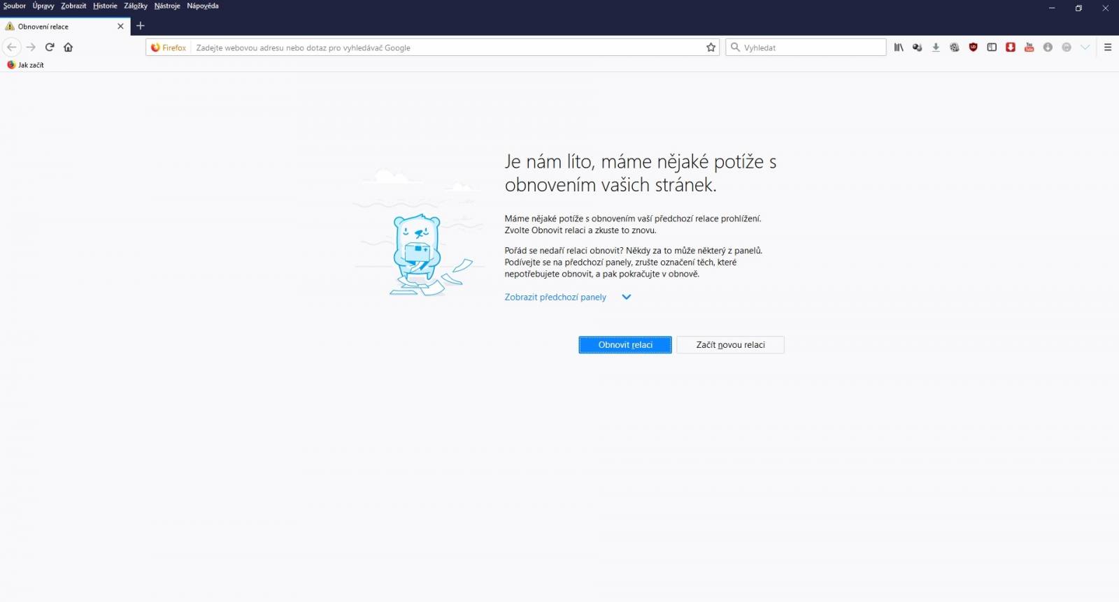
Task: Close the Obnovení relace tab
Action: click(120, 26)
